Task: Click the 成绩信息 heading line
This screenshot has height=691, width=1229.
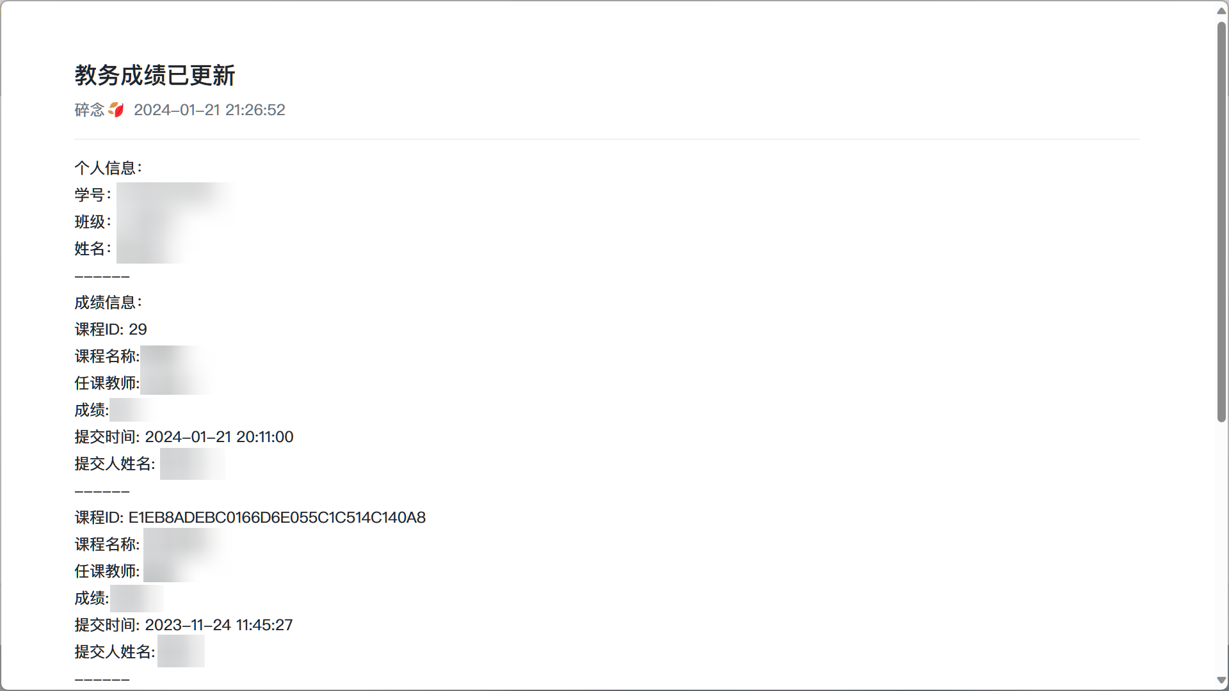Action: [x=108, y=303]
